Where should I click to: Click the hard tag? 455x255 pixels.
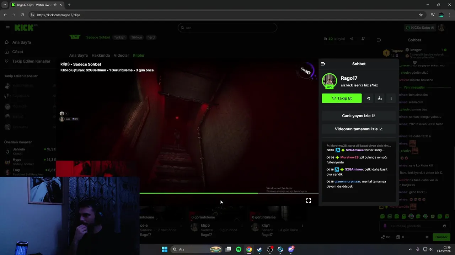point(151,37)
